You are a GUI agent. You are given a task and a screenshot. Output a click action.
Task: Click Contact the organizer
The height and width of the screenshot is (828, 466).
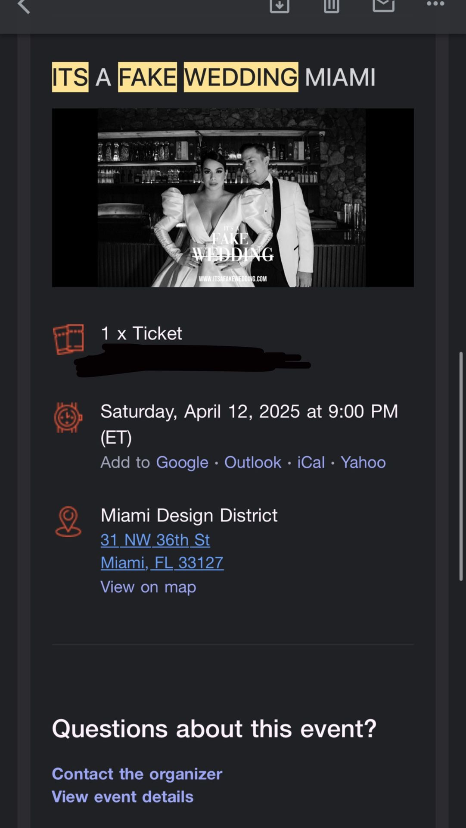(x=137, y=774)
